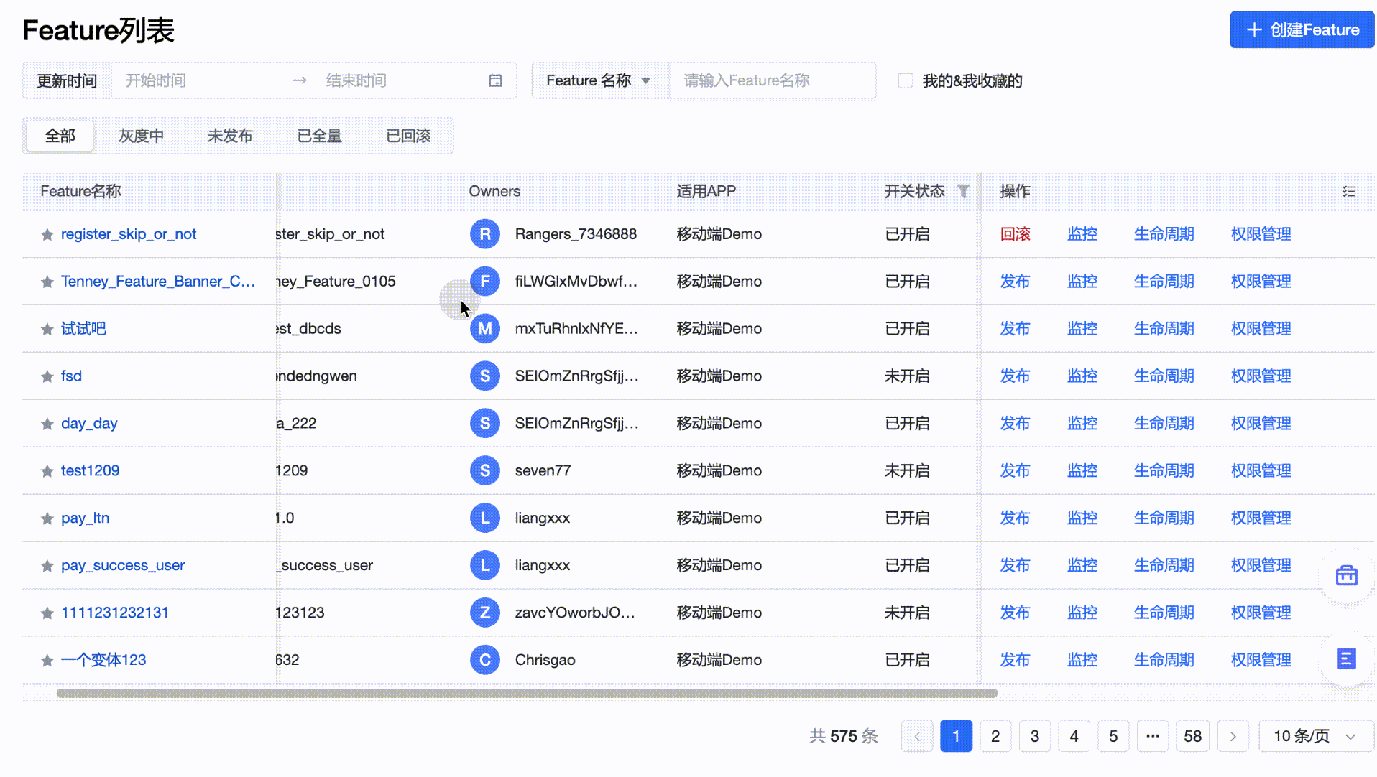Toggle favorite star for test1209
1377x777 pixels.
(47, 471)
